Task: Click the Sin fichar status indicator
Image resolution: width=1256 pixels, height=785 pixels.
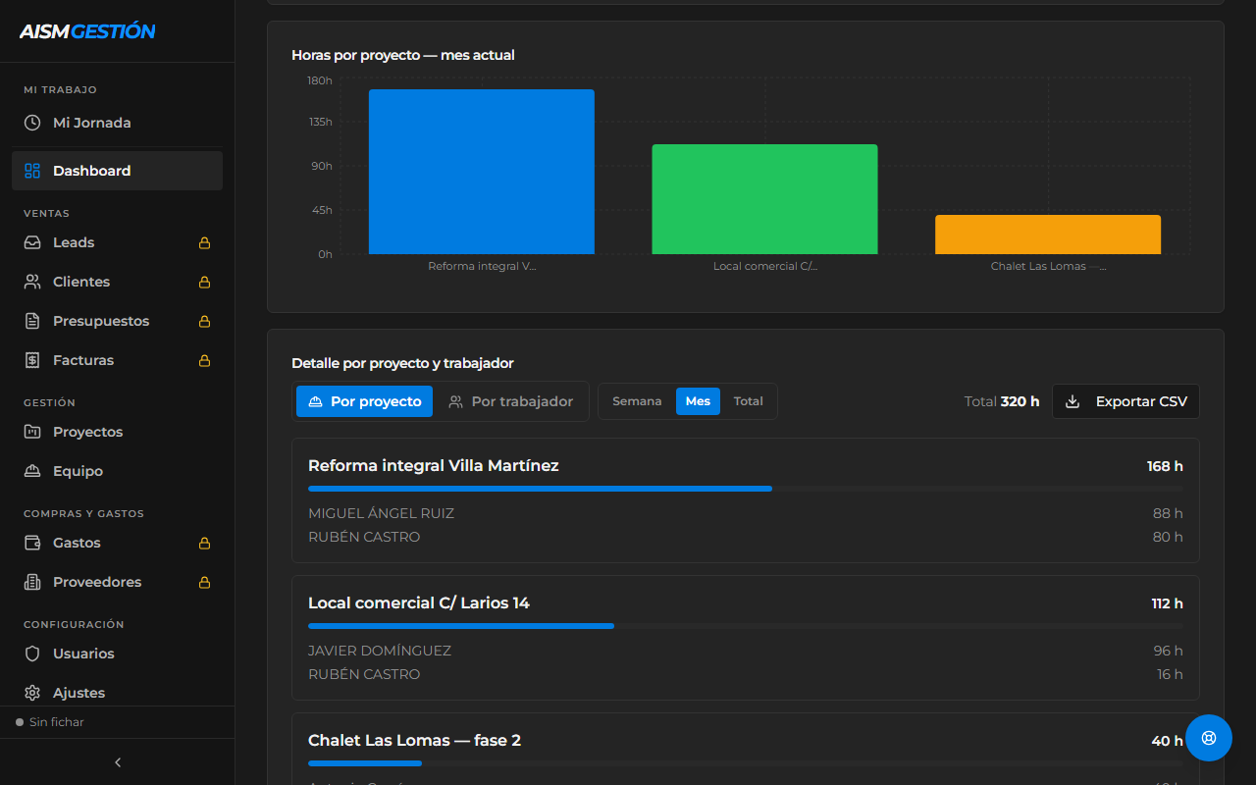Action: (x=50, y=722)
